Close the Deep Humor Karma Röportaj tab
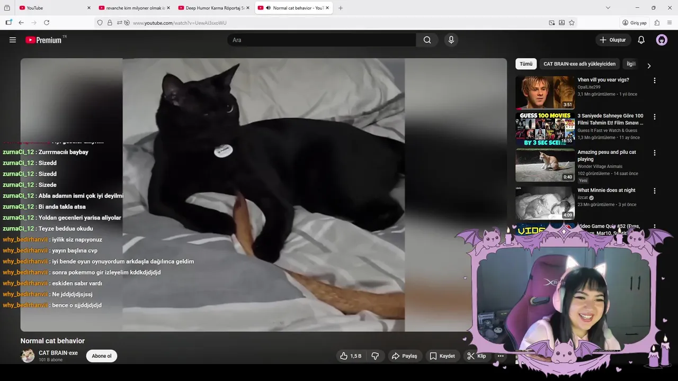 pos(247,8)
